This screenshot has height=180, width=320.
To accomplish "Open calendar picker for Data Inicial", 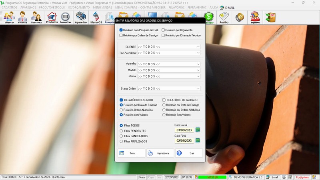I will click(198, 130).
